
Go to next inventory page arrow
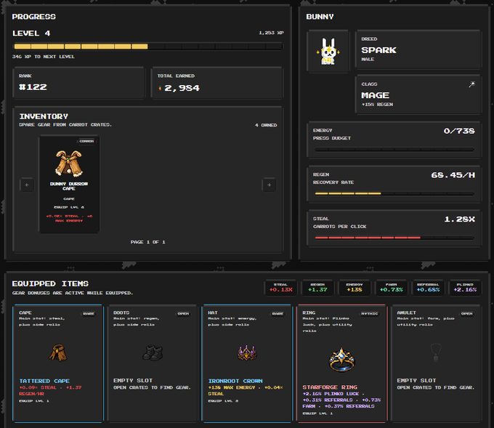[269, 185]
